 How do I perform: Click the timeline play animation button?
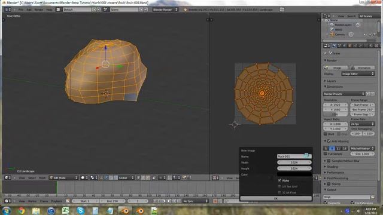(169, 201)
